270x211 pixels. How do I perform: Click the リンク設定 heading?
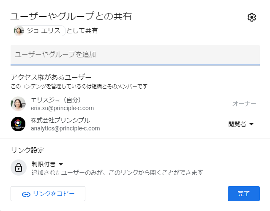pyautogui.click(x=27, y=150)
